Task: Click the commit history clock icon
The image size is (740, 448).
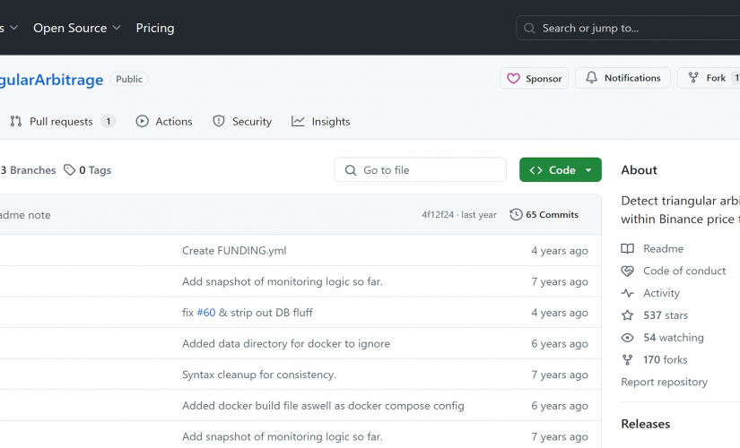Action: 516,214
